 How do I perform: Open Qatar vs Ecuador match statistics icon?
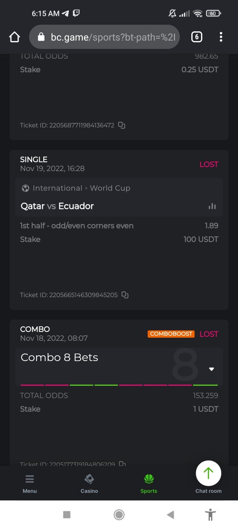point(212,206)
